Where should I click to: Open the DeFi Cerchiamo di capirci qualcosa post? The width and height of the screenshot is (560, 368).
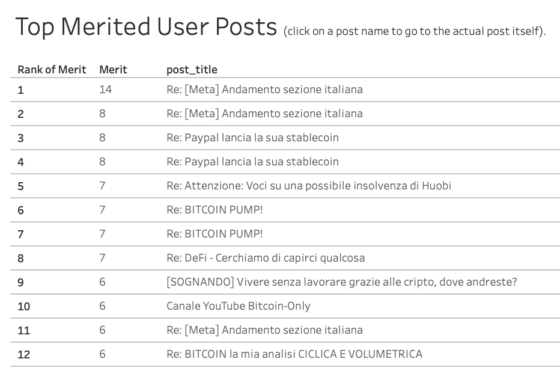click(x=266, y=258)
